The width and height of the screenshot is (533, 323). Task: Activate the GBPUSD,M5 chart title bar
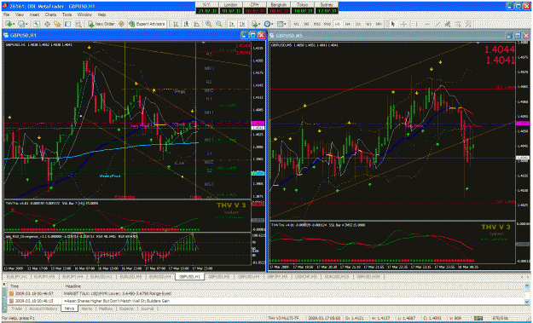(387, 35)
